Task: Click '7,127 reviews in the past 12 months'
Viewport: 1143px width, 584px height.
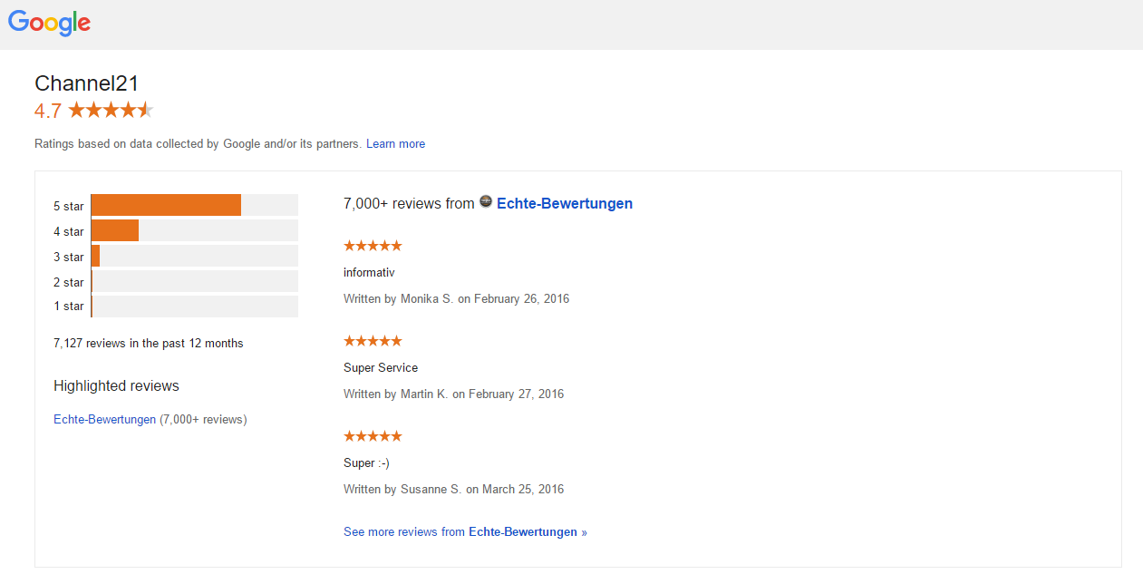Action: pos(149,343)
